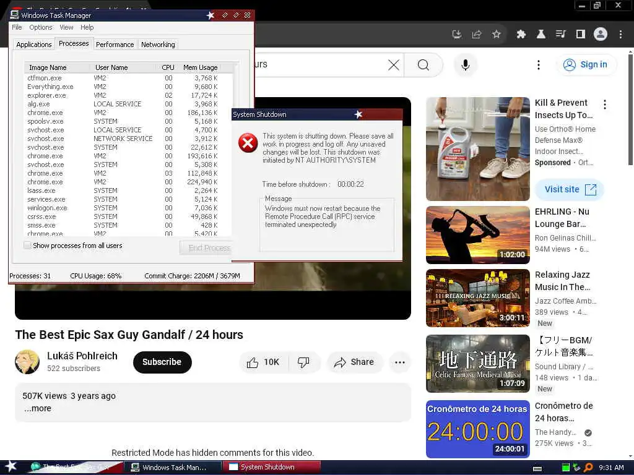Switch to System Shutdown taskbar button
634x475 pixels.
[271, 467]
